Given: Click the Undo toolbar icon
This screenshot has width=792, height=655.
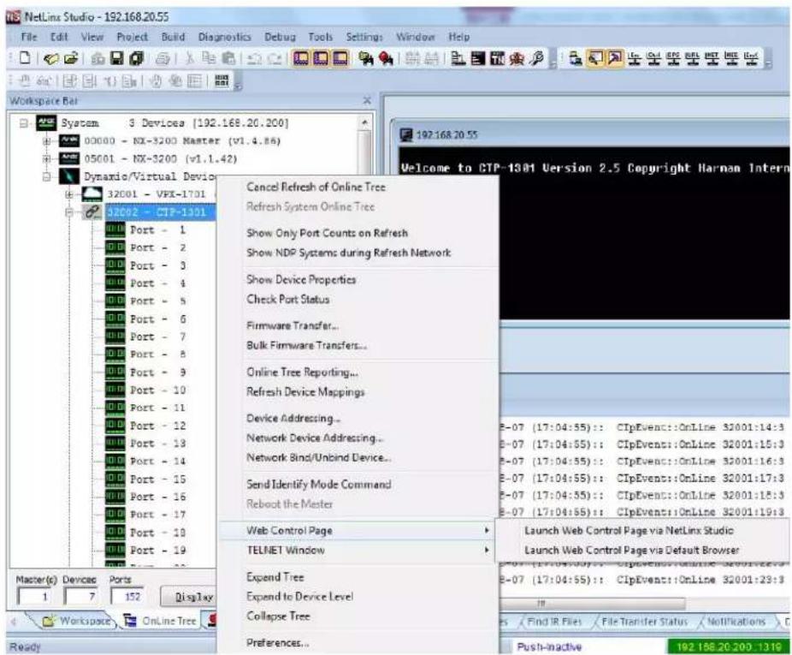Looking at the screenshot, I should [x=254, y=59].
